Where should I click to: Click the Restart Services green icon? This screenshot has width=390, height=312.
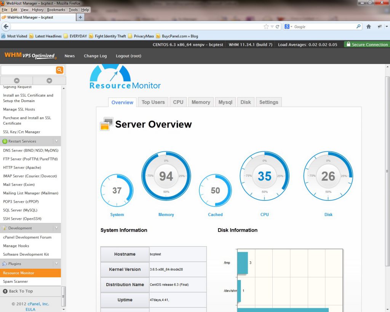click(5, 141)
